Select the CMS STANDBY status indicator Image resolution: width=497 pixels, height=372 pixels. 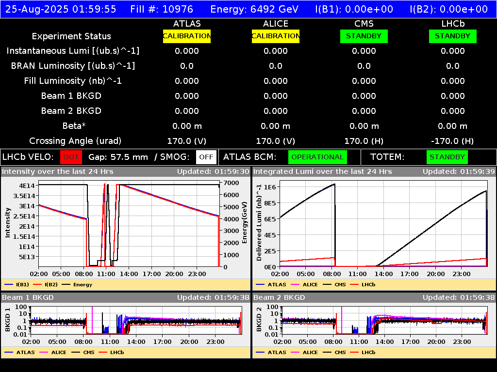pyautogui.click(x=364, y=36)
